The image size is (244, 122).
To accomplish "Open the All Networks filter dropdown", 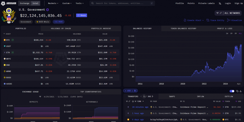I will click(228, 13).
